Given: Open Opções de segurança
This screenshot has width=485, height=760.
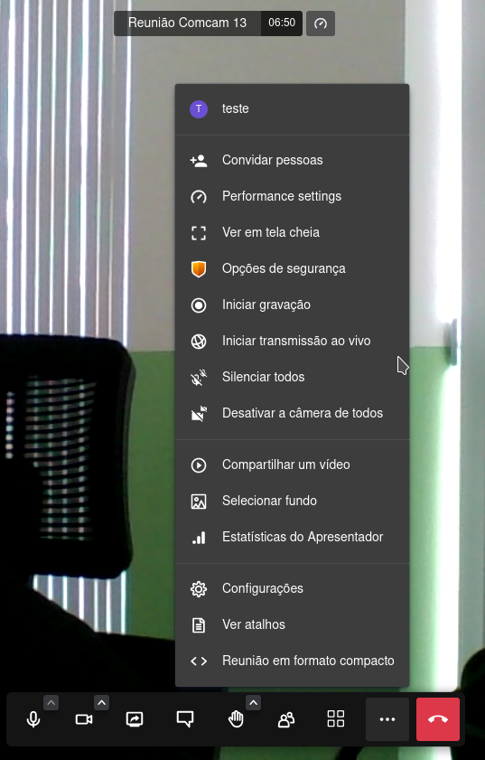Looking at the screenshot, I should 292,268.
